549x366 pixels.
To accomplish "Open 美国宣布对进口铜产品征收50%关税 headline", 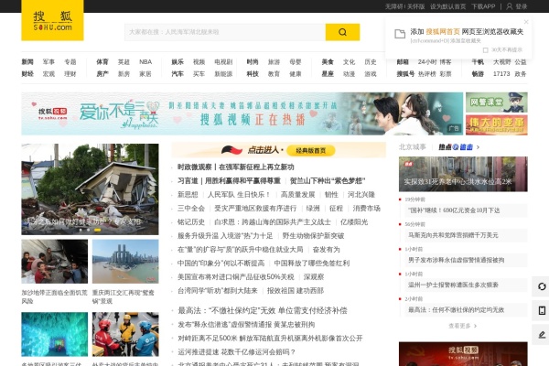I will (x=236, y=276).
